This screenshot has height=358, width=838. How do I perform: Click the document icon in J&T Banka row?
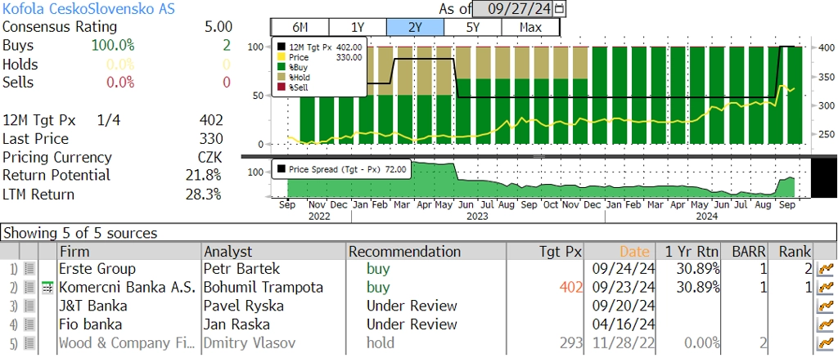pyautogui.click(x=30, y=307)
